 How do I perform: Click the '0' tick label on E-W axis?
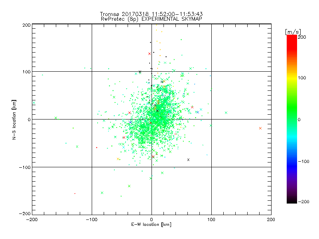pos(152,219)
